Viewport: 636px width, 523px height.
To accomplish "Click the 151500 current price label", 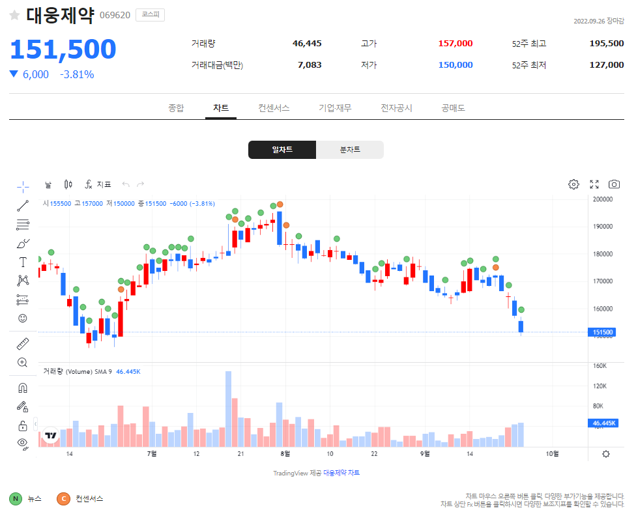I will click(x=602, y=332).
